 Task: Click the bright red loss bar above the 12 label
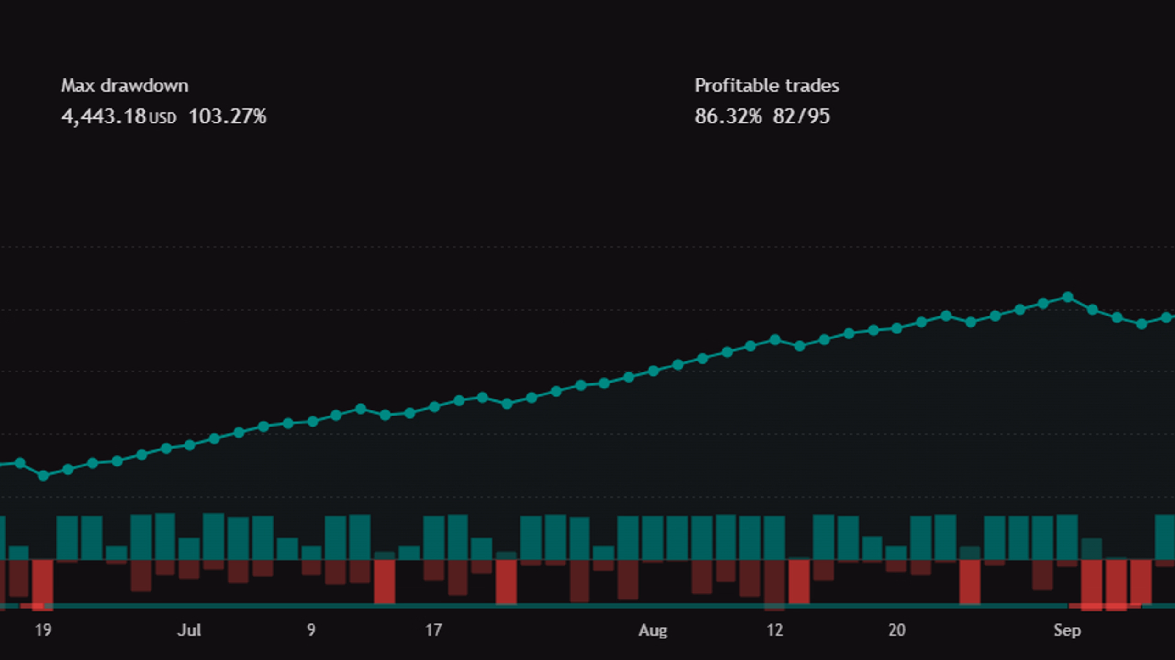(799, 582)
